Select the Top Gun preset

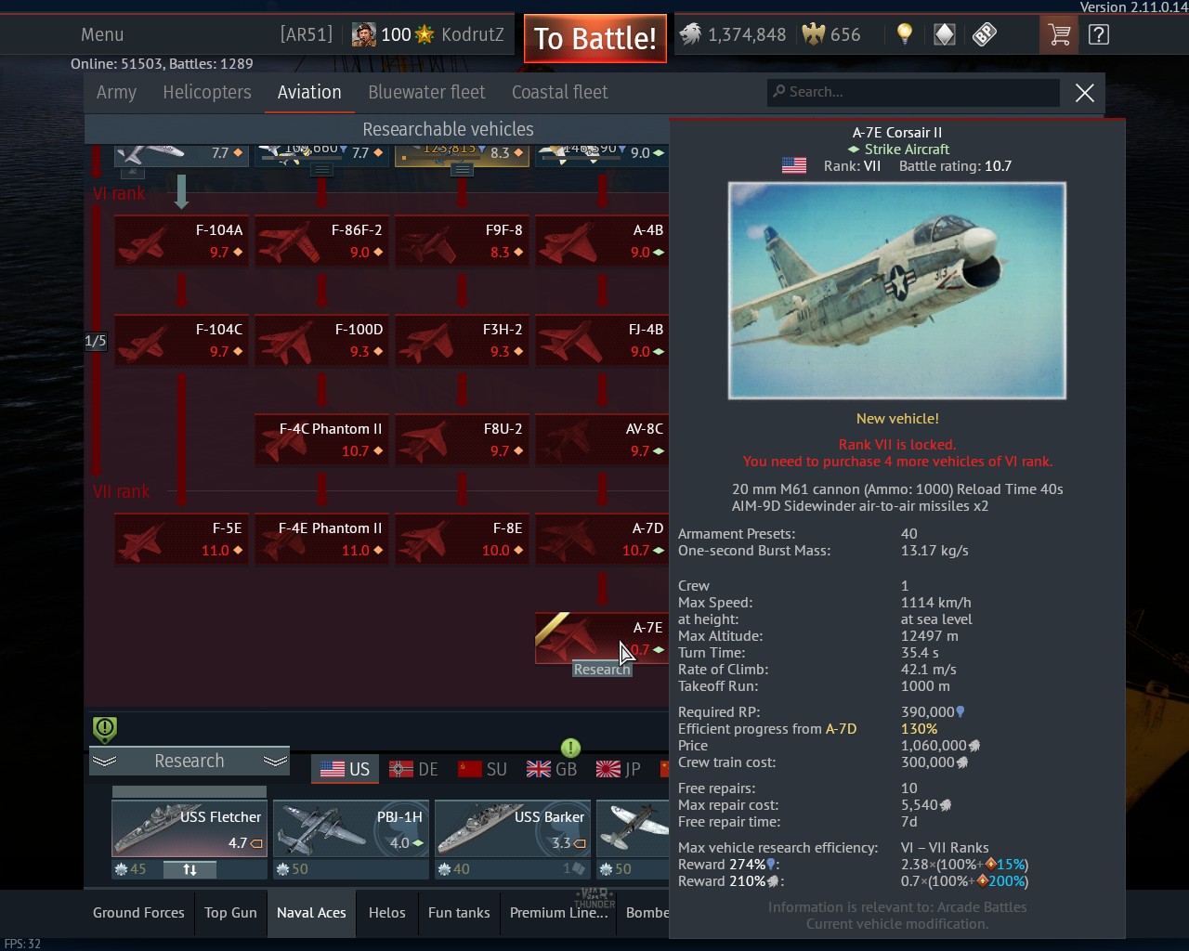point(230,913)
